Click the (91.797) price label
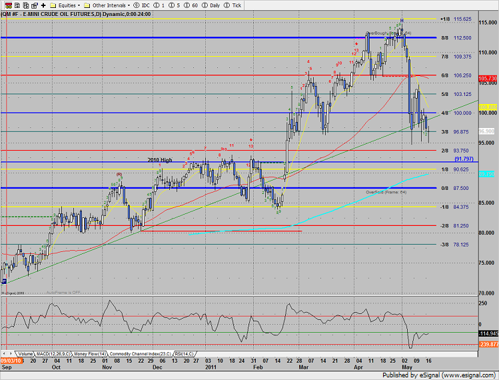Screen dimensions: 499x380 (464, 159)
